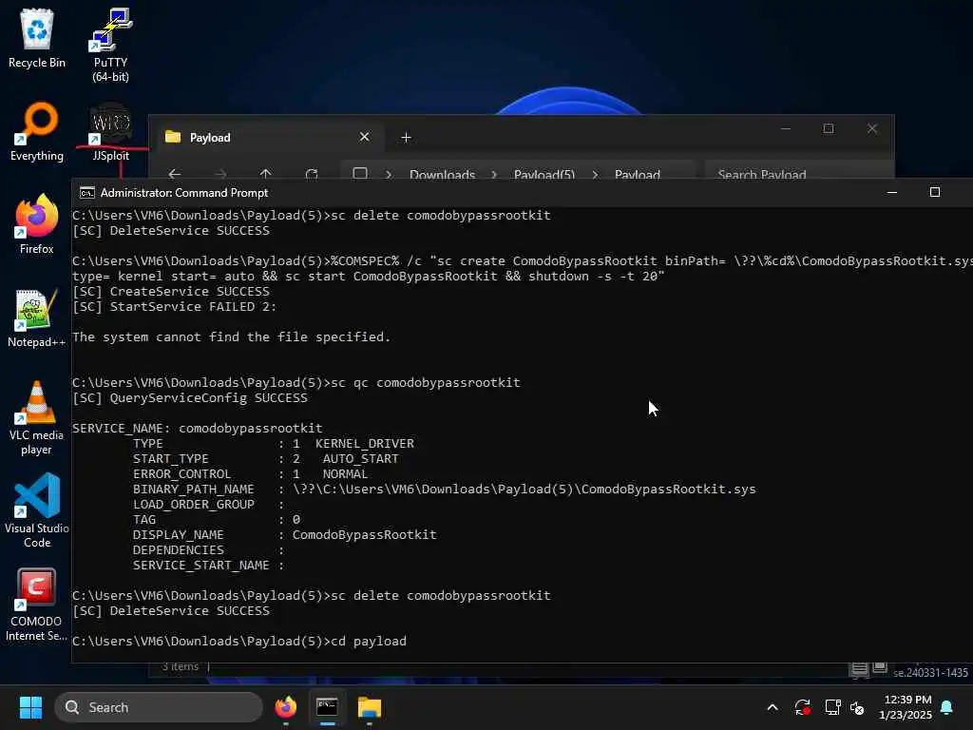This screenshot has height=730, width=973.
Task: Switch File Explorer to details view
Action: pos(859,668)
